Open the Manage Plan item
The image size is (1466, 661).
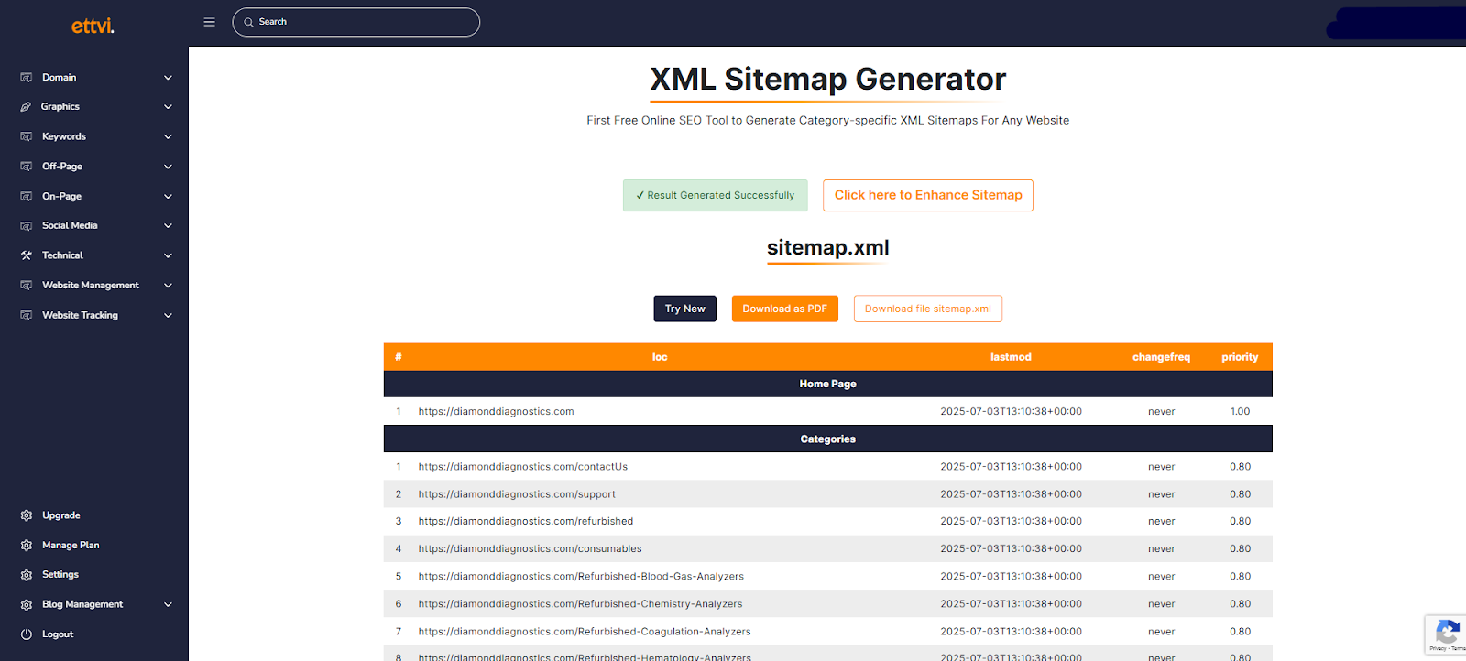[71, 545]
